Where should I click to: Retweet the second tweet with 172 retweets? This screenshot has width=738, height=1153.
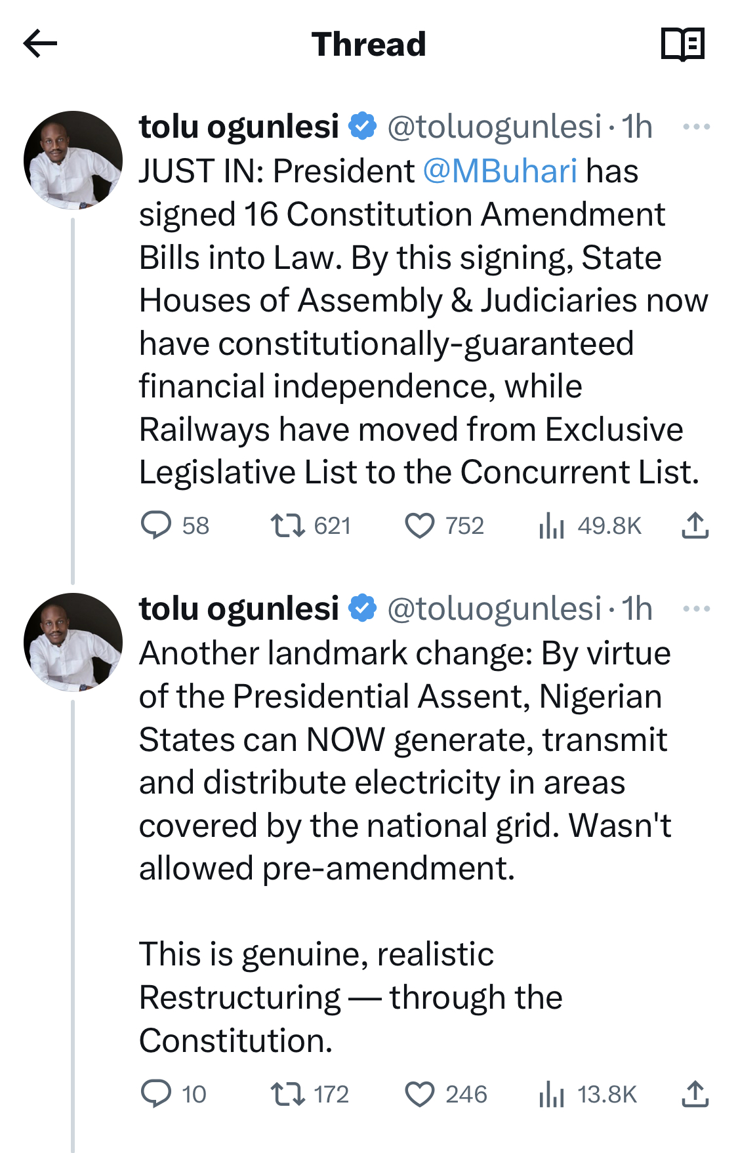pos(288,1094)
